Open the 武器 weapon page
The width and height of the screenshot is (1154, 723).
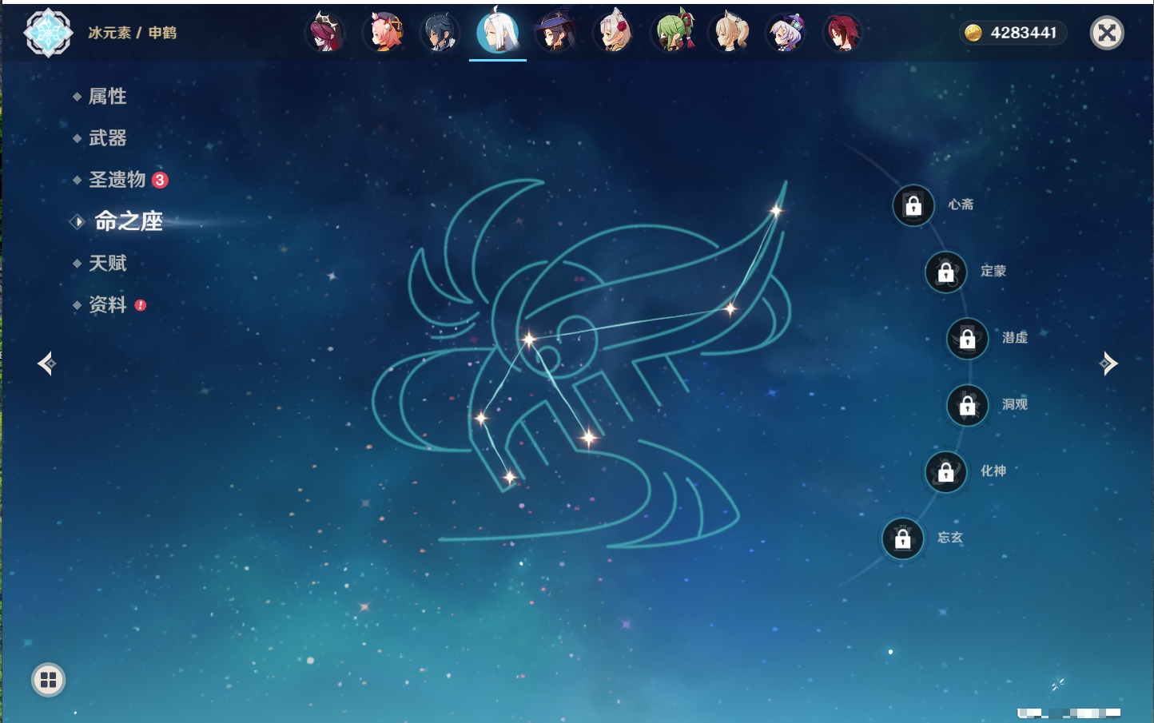pyautogui.click(x=107, y=138)
